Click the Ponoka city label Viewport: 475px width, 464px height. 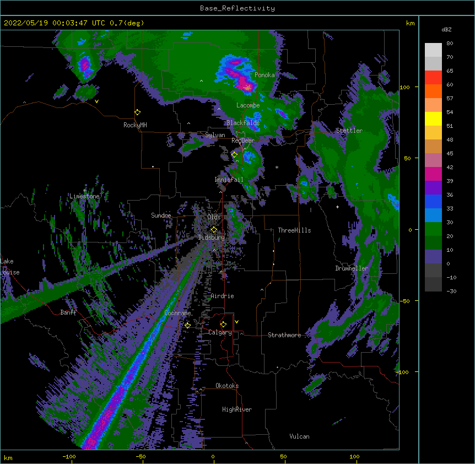pyautogui.click(x=265, y=75)
